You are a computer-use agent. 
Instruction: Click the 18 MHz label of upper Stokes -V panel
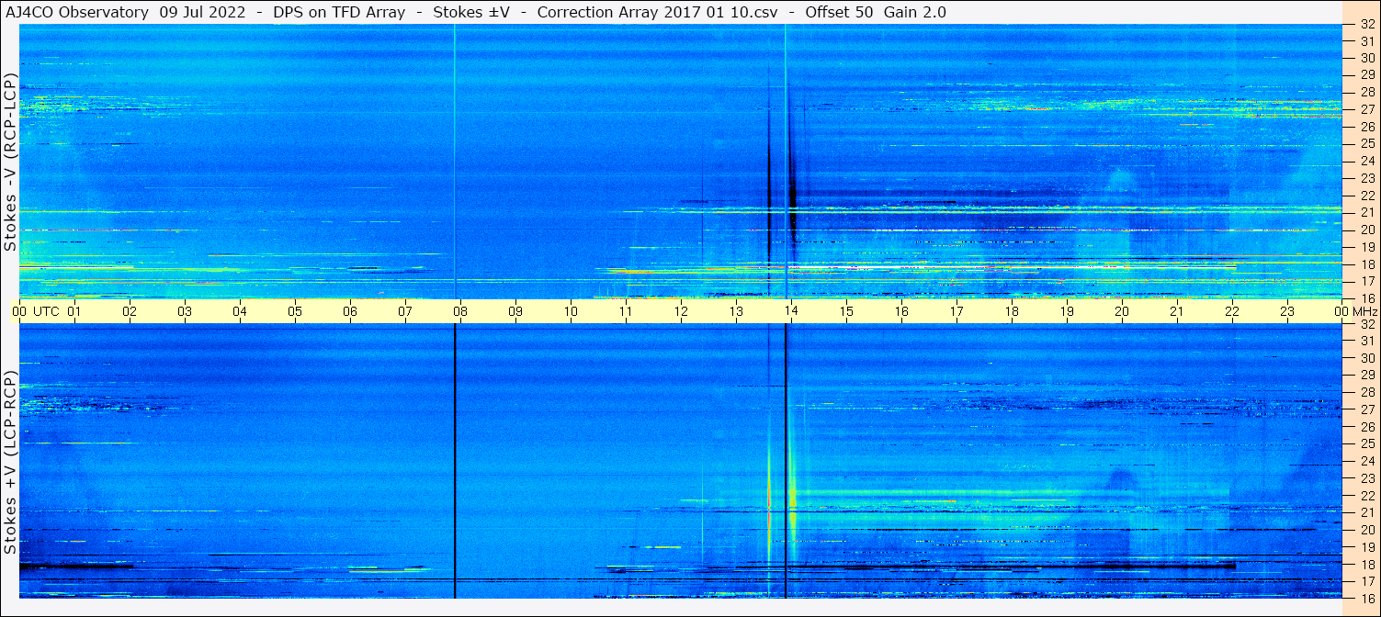point(1366,264)
